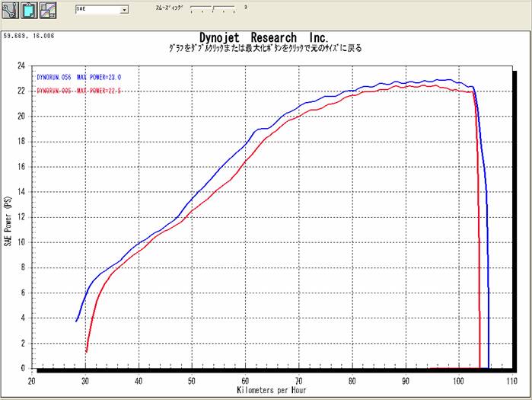The width and height of the screenshot is (532, 400).
Task: Click the SAE correction combo box field
Action: coord(97,11)
